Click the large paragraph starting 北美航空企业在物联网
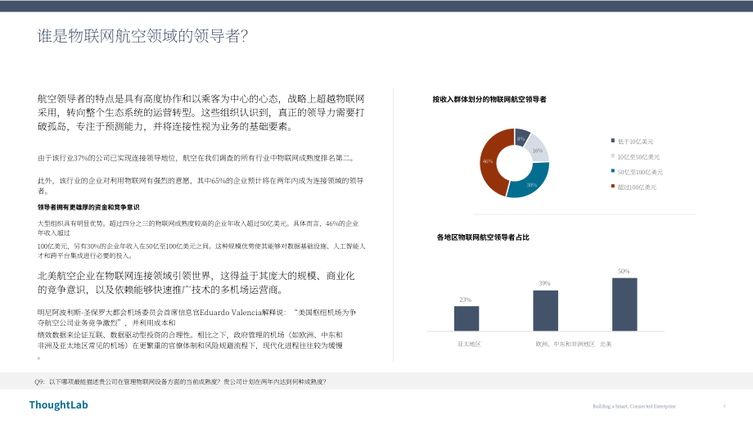The image size is (753, 424). (x=196, y=283)
